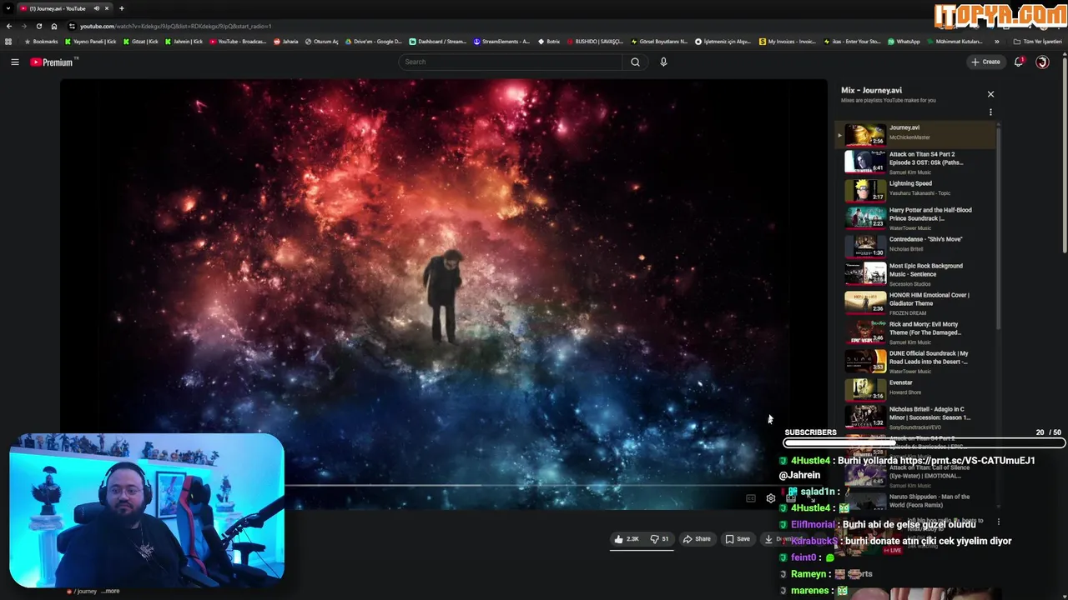Share the Journey.avi video
The image size is (1068, 600).
tap(697, 539)
